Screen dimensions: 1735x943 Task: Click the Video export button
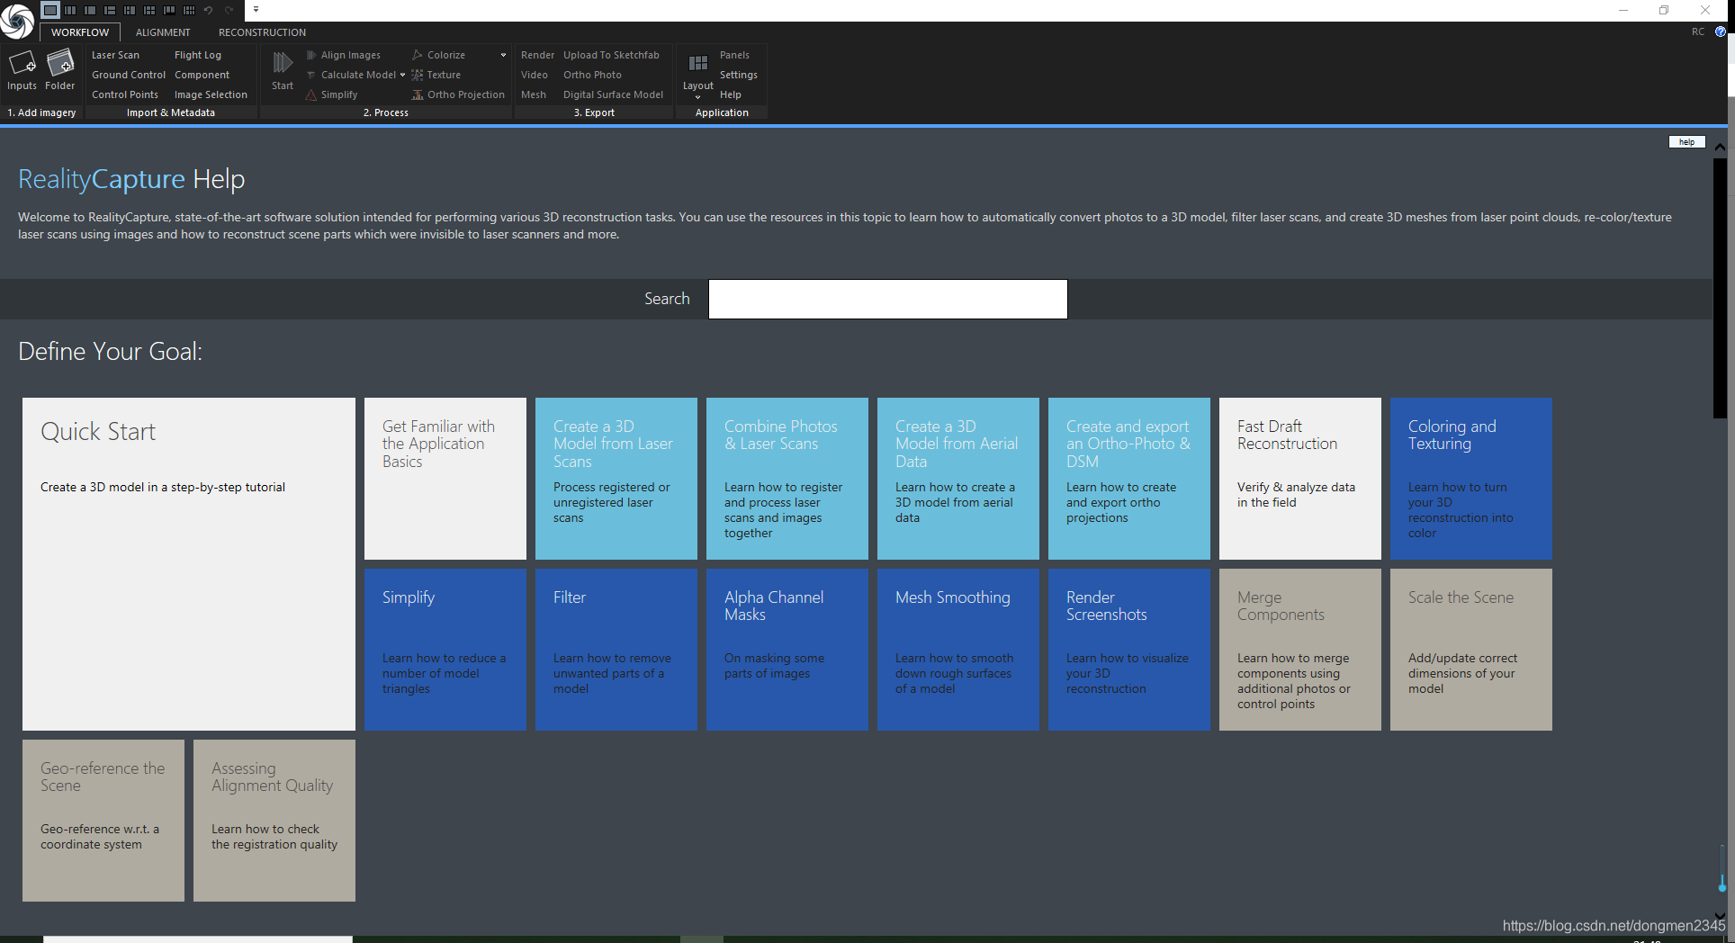coord(535,76)
